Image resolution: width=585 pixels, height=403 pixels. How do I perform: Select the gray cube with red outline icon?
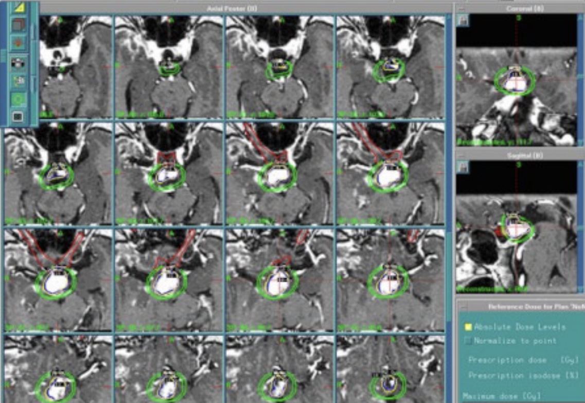(19, 24)
